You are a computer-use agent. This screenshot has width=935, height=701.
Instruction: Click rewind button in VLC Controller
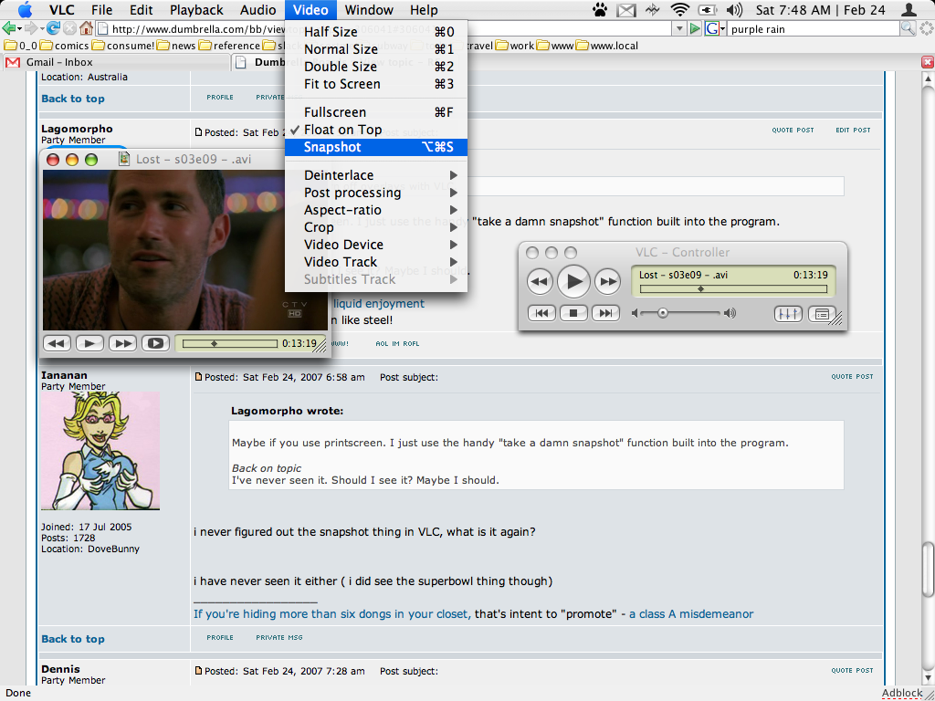(x=541, y=281)
